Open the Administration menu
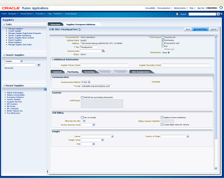 (181, 8)
